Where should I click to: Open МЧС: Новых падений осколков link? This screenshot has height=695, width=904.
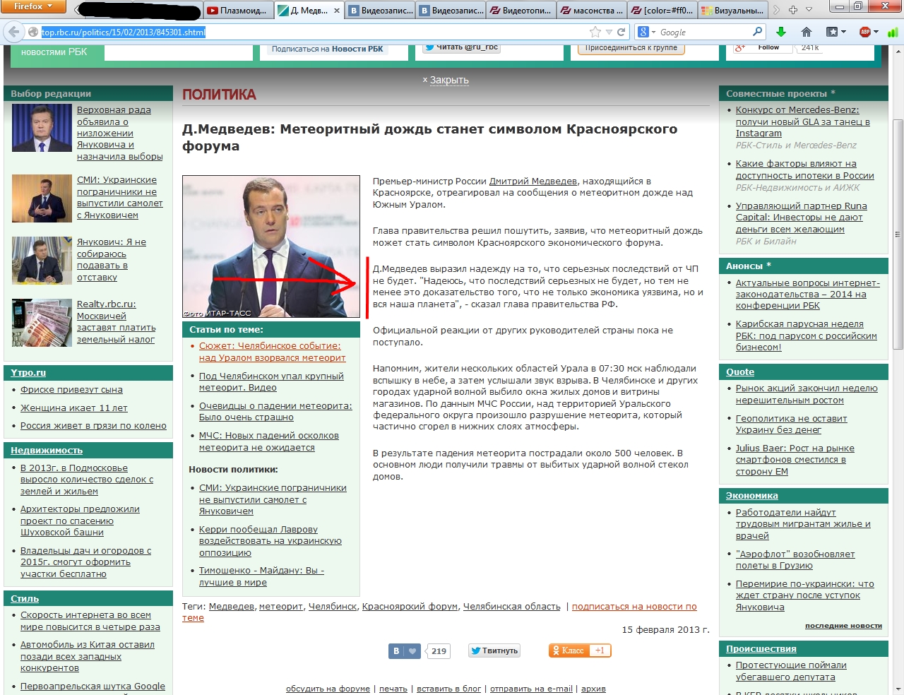pos(268,441)
